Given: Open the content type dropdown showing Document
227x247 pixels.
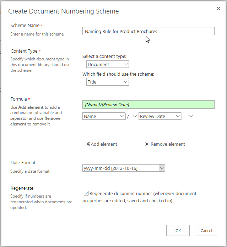Looking at the screenshot, I should pyautogui.click(x=108, y=64).
